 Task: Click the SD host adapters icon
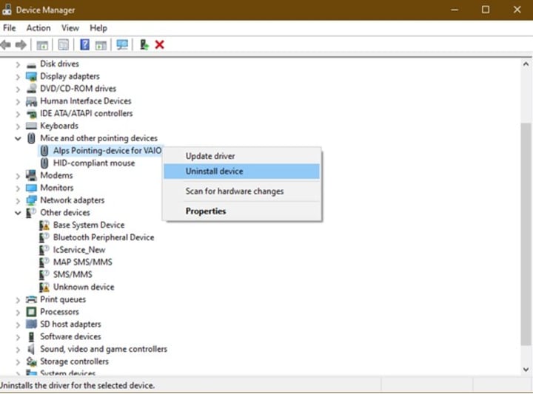click(31, 324)
